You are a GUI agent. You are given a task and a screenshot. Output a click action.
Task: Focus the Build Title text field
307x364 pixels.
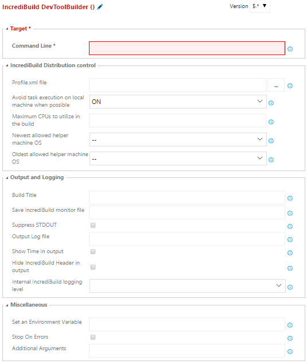click(187, 198)
